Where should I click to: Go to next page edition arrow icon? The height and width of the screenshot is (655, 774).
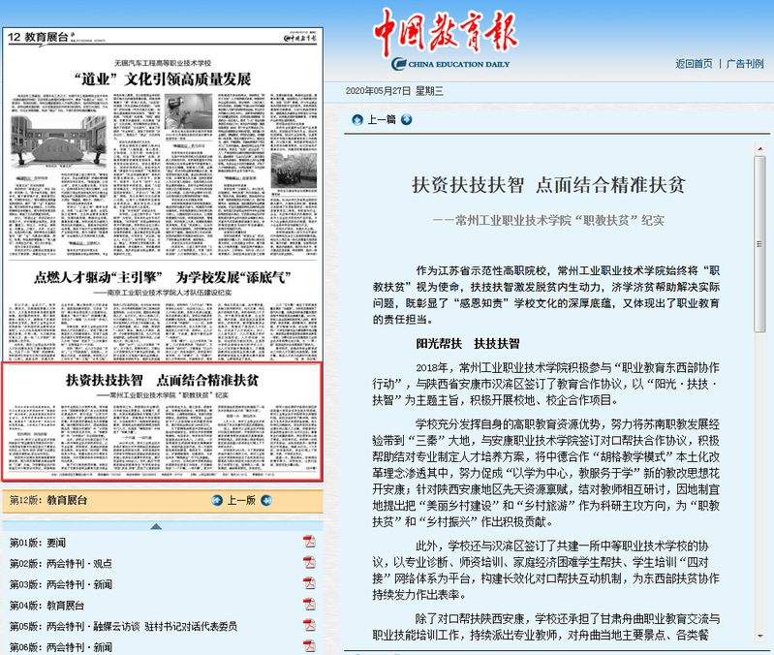pos(266,500)
